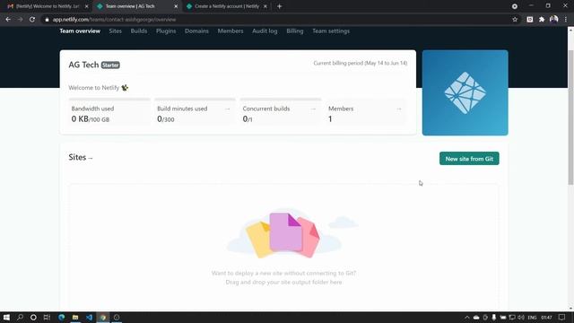
Task: Launch Microsoft Edge from taskbar
Action: pos(62,317)
